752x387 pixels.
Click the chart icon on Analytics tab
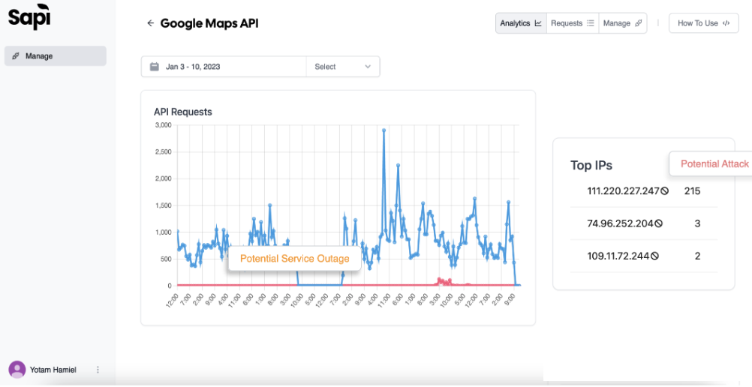pos(538,23)
